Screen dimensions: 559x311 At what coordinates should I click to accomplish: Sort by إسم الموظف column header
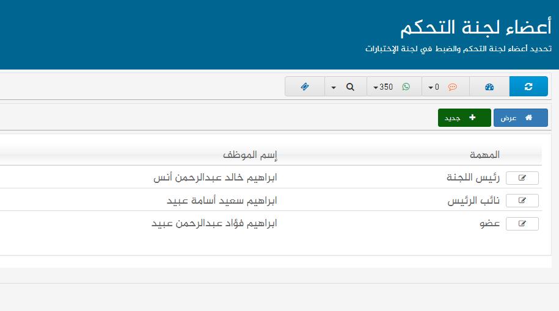click(x=249, y=155)
